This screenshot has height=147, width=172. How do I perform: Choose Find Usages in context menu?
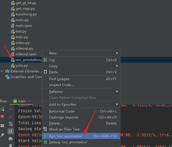81,79
